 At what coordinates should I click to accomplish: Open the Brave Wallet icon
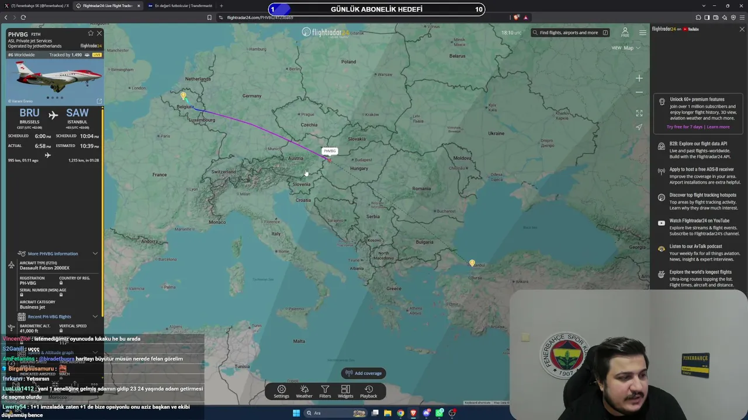coord(716,17)
